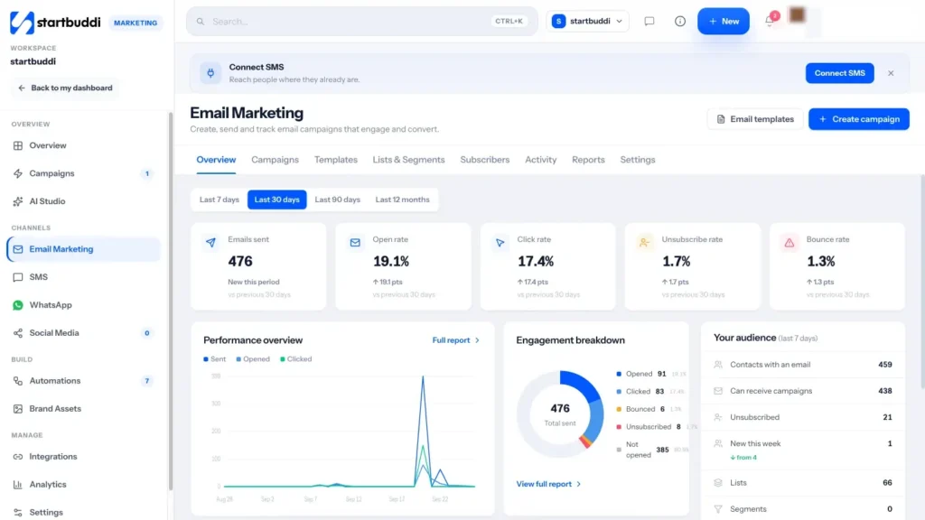Dismiss the Connect SMS banner
This screenshot has height=520, width=925.
tap(890, 73)
